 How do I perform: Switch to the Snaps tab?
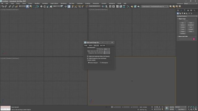(86, 45)
